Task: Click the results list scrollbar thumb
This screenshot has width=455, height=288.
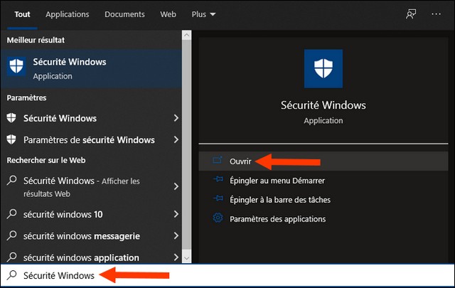Action: pyautogui.click(x=186, y=144)
